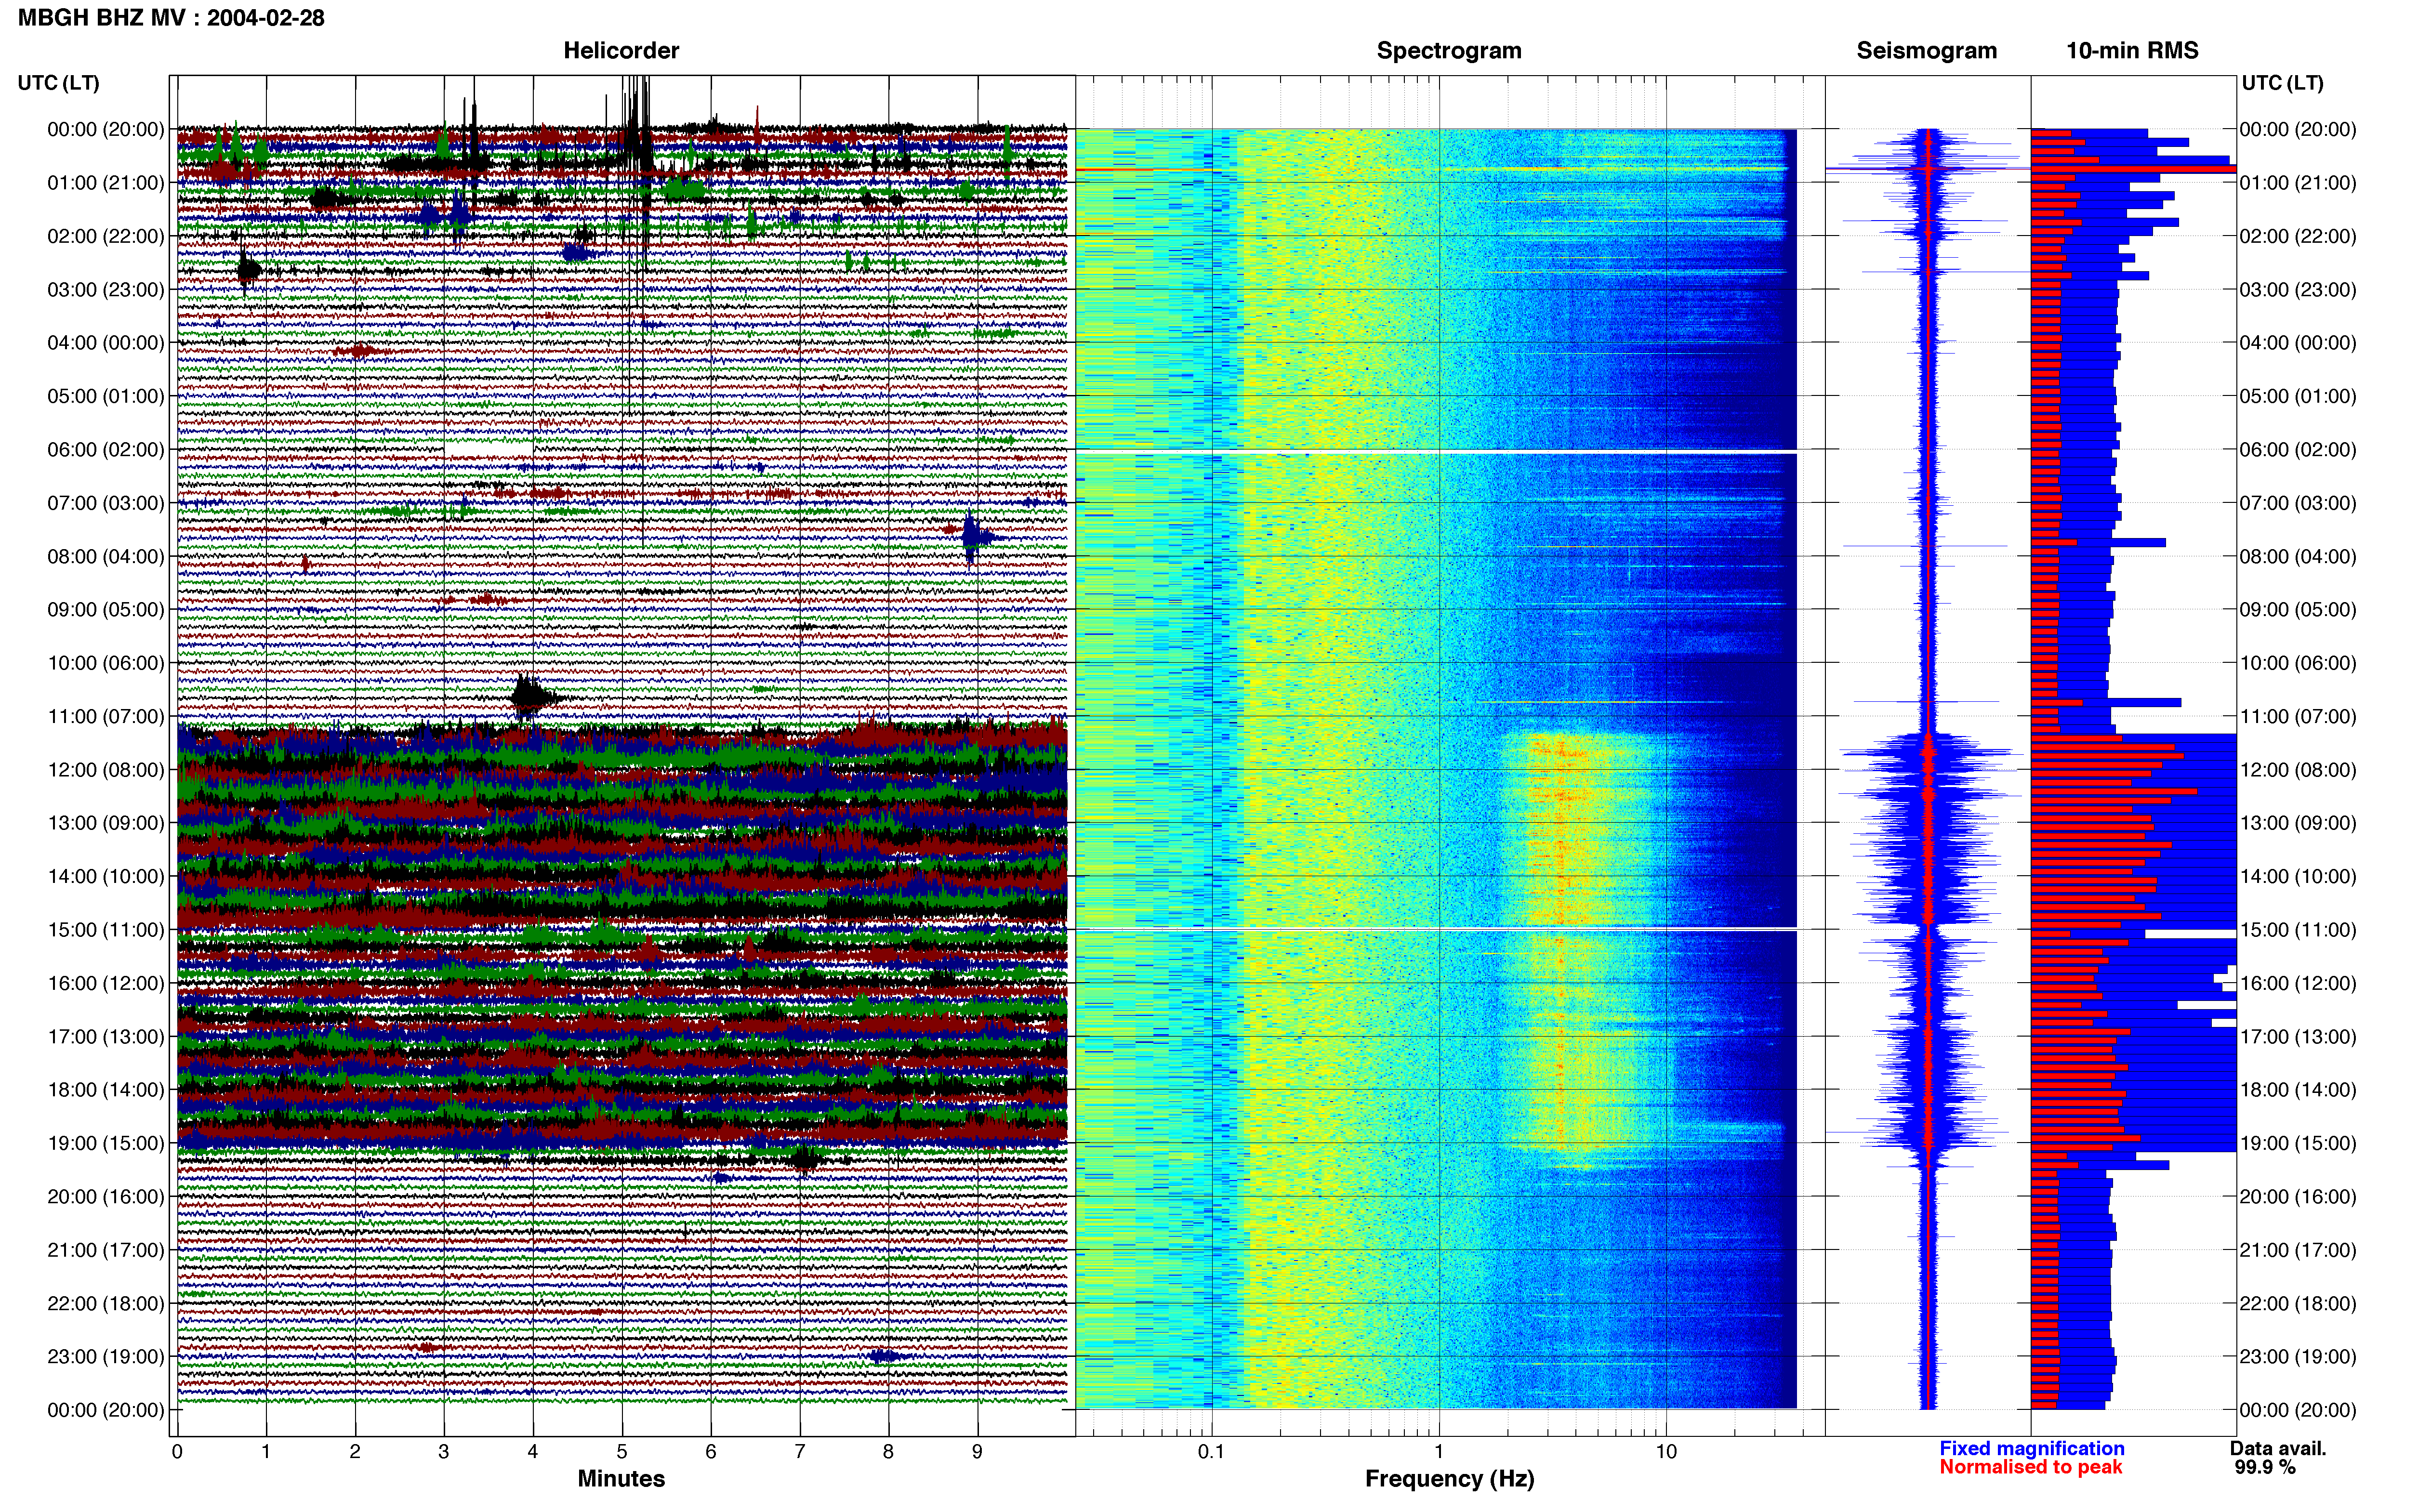The image size is (2418, 1512).
Task: Click the 17:00 (13:00) label on the RMS axis
Action: [x=2298, y=1037]
